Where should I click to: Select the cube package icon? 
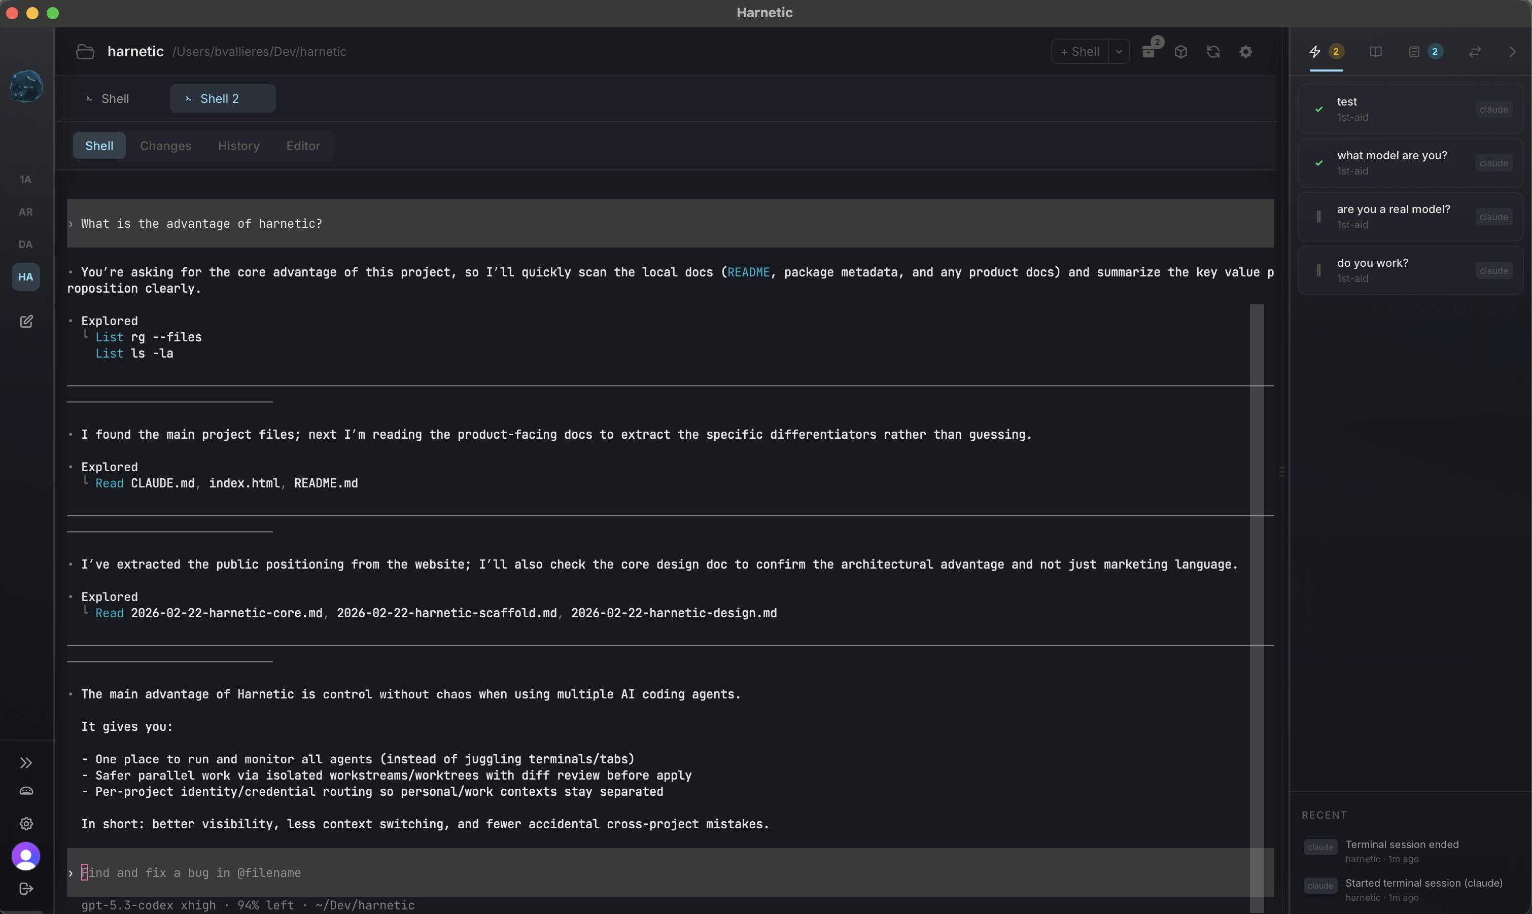pyautogui.click(x=1181, y=52)
